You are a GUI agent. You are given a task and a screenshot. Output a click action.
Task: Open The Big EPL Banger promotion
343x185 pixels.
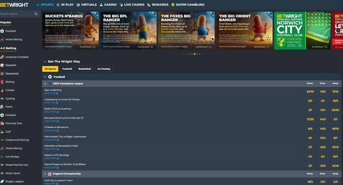coord(128,31)
